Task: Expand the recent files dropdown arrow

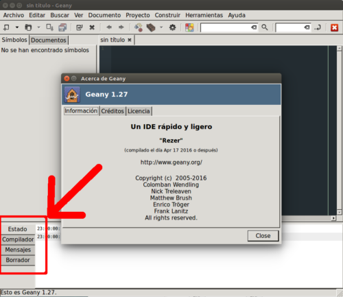Action: click(x=38, y=27)
